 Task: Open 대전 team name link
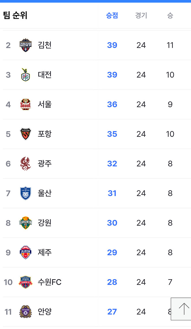click(45, 75)
